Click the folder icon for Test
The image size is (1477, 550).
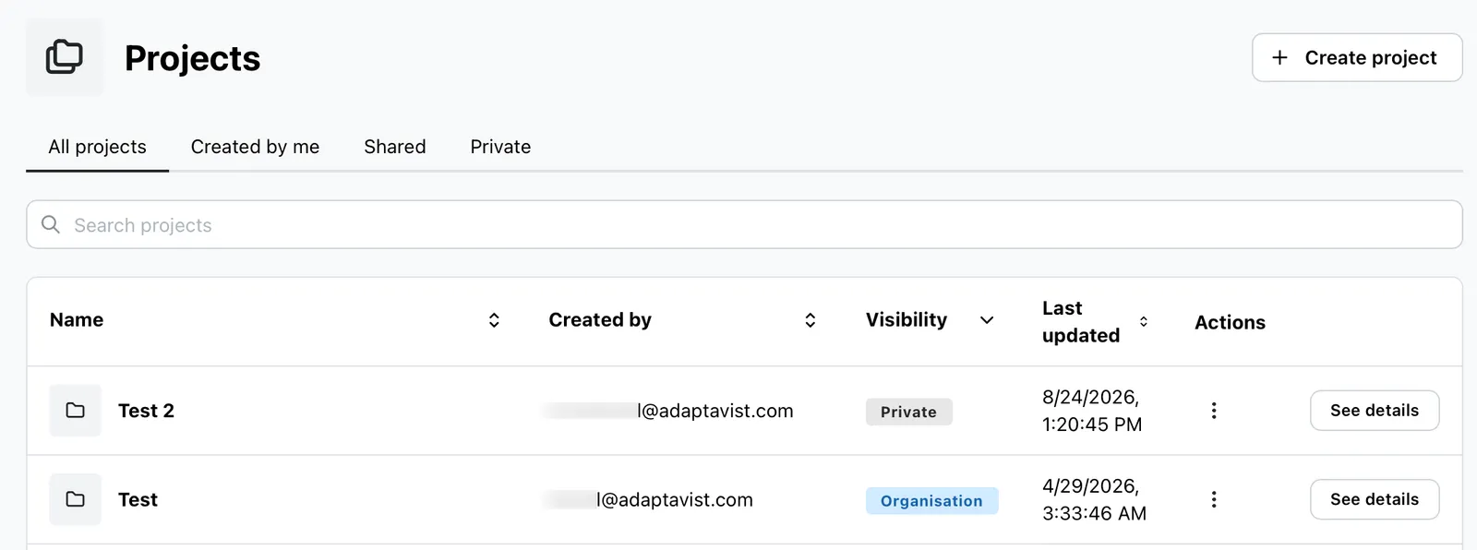click(76, 499)
